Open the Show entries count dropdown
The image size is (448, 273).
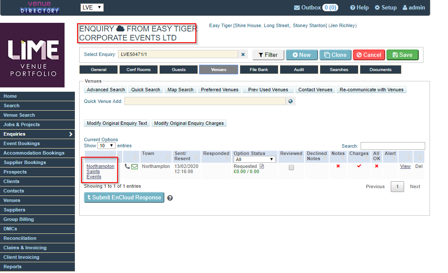click(106, 146)
